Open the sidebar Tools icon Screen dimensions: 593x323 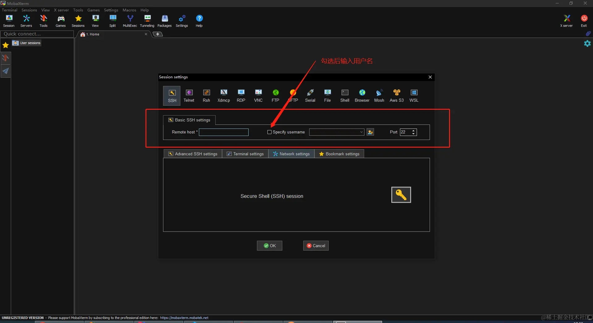coord(6,58)
